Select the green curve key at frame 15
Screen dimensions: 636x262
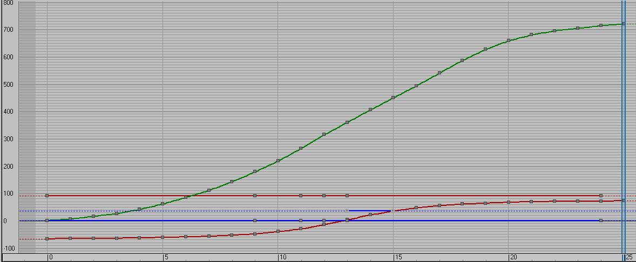point(393,98)
